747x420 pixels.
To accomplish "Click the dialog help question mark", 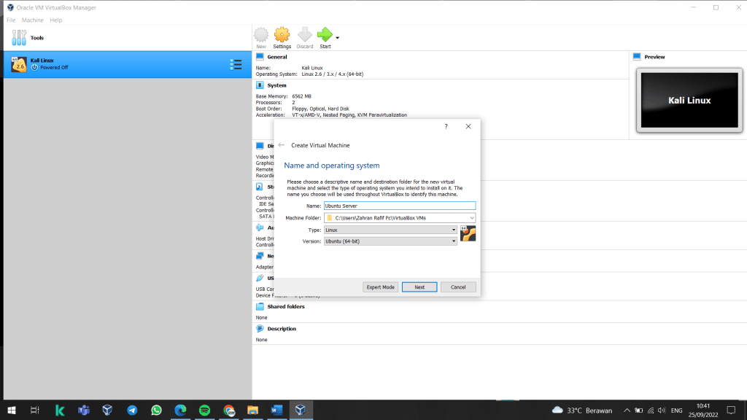I will [446, 126].
